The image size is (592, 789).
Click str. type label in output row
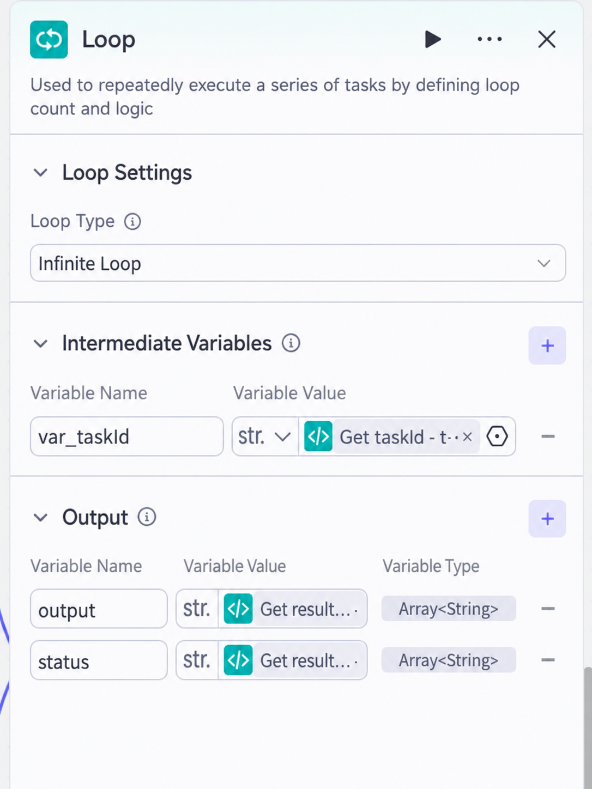coord(197,609)
